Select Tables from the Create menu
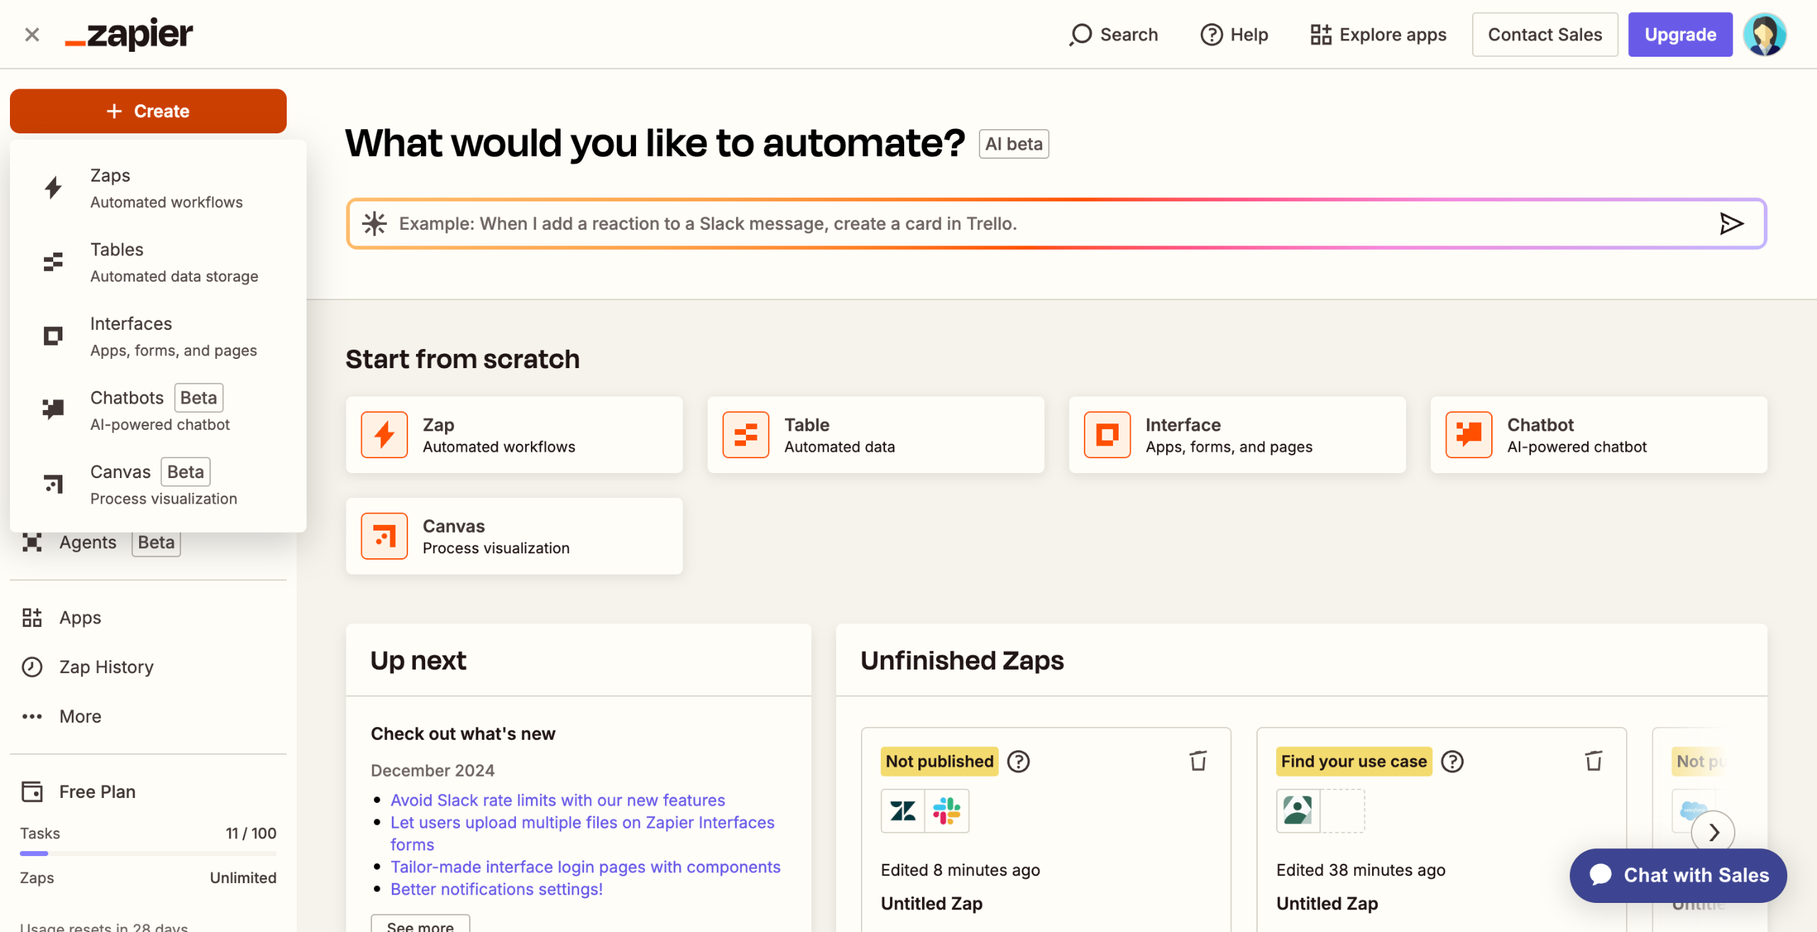The height and width of the screenshot is (932, 1817). (117, 261)
